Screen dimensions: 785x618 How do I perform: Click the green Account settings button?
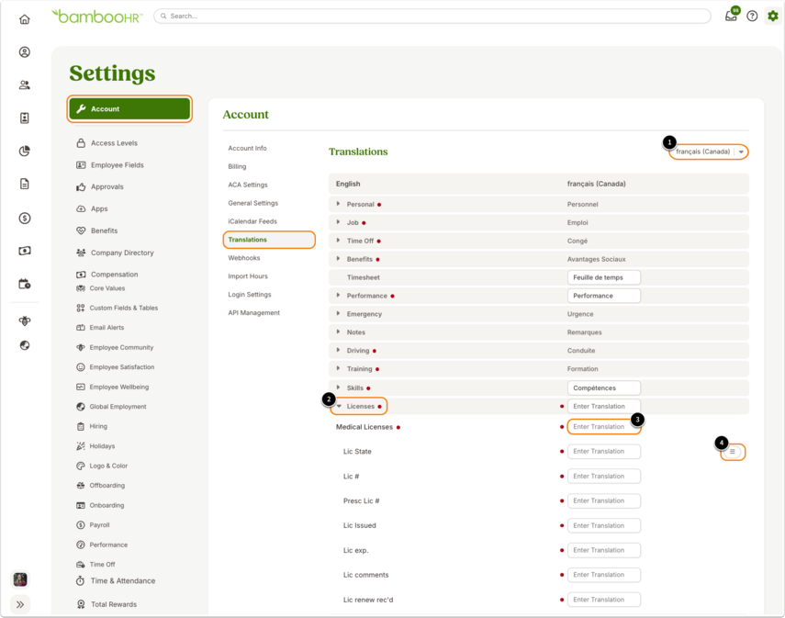(x=129, y=109)
